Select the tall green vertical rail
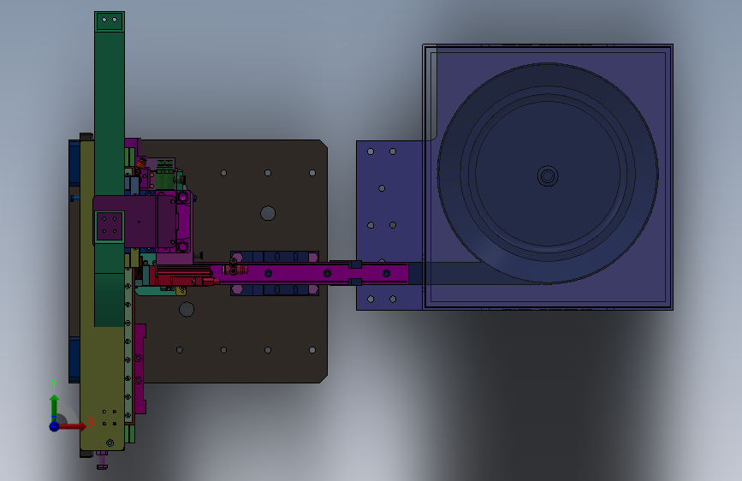The height and width of the screenshot is (481, 742). tap(110, 114)
